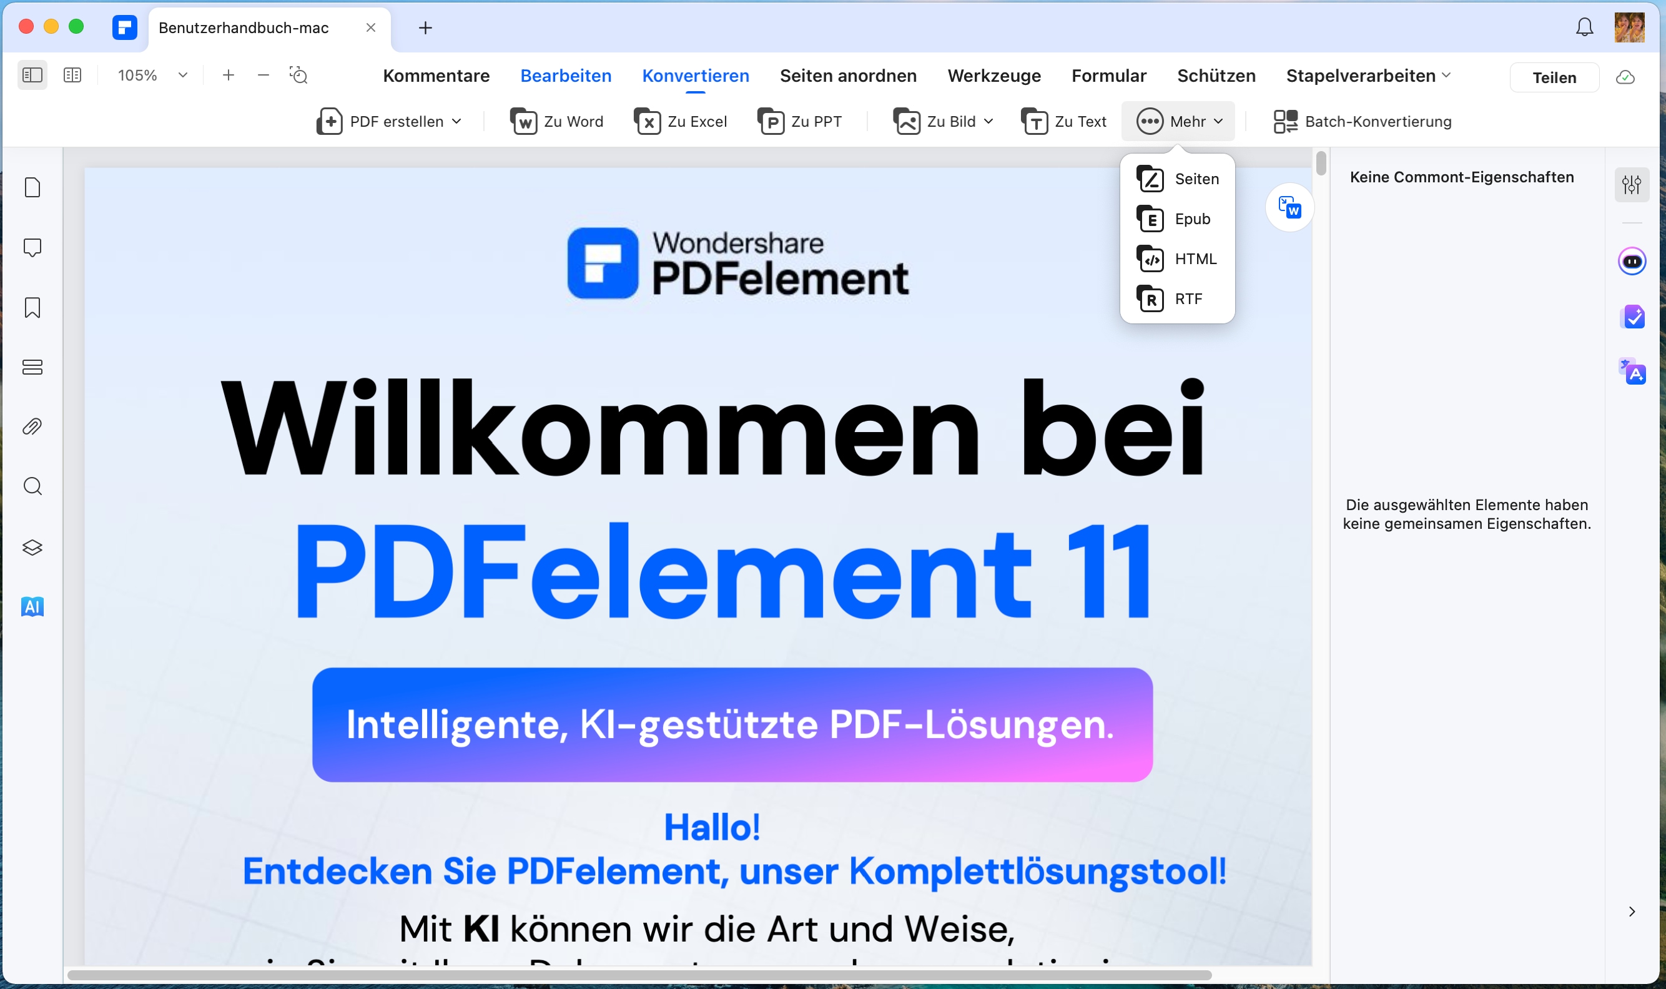Collapse the Mehr dropdown menu
This screenshot has height=989, width=1666.
[1178, 121]
